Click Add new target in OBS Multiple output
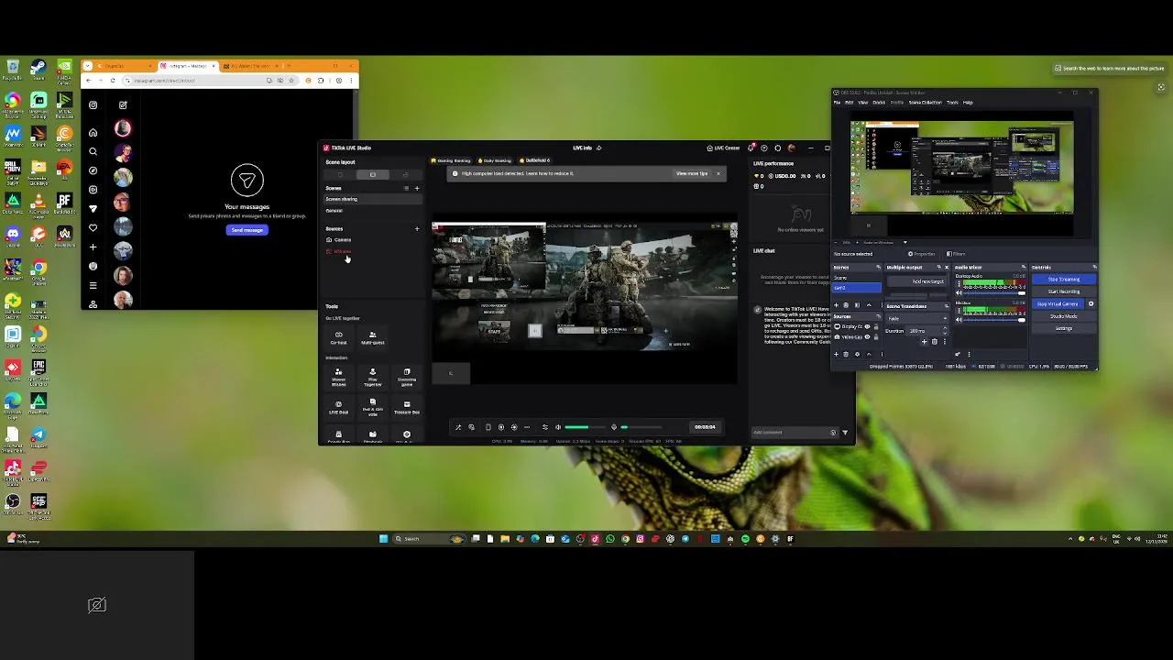The image size is (1173, 660). click(916, 281)
